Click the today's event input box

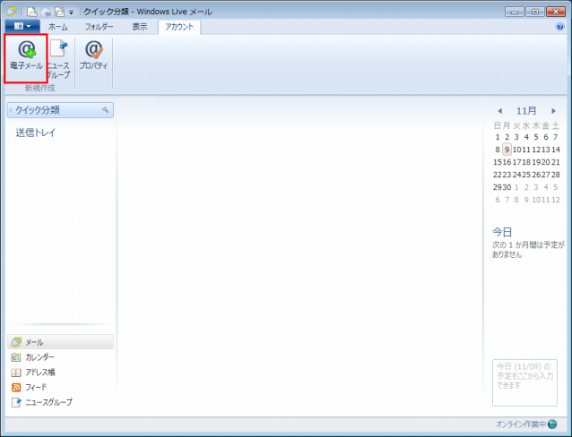click(x=524, y=382)
